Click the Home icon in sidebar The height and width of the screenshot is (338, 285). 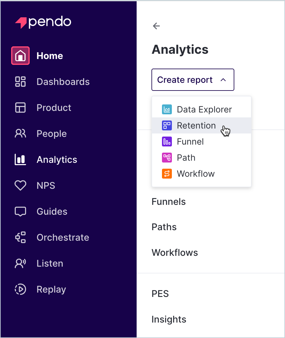[x=20, y=56]
